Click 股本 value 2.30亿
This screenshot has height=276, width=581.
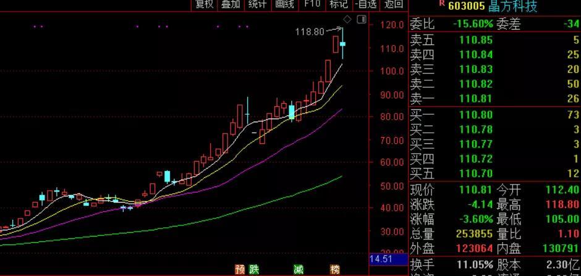pos(563,265)
